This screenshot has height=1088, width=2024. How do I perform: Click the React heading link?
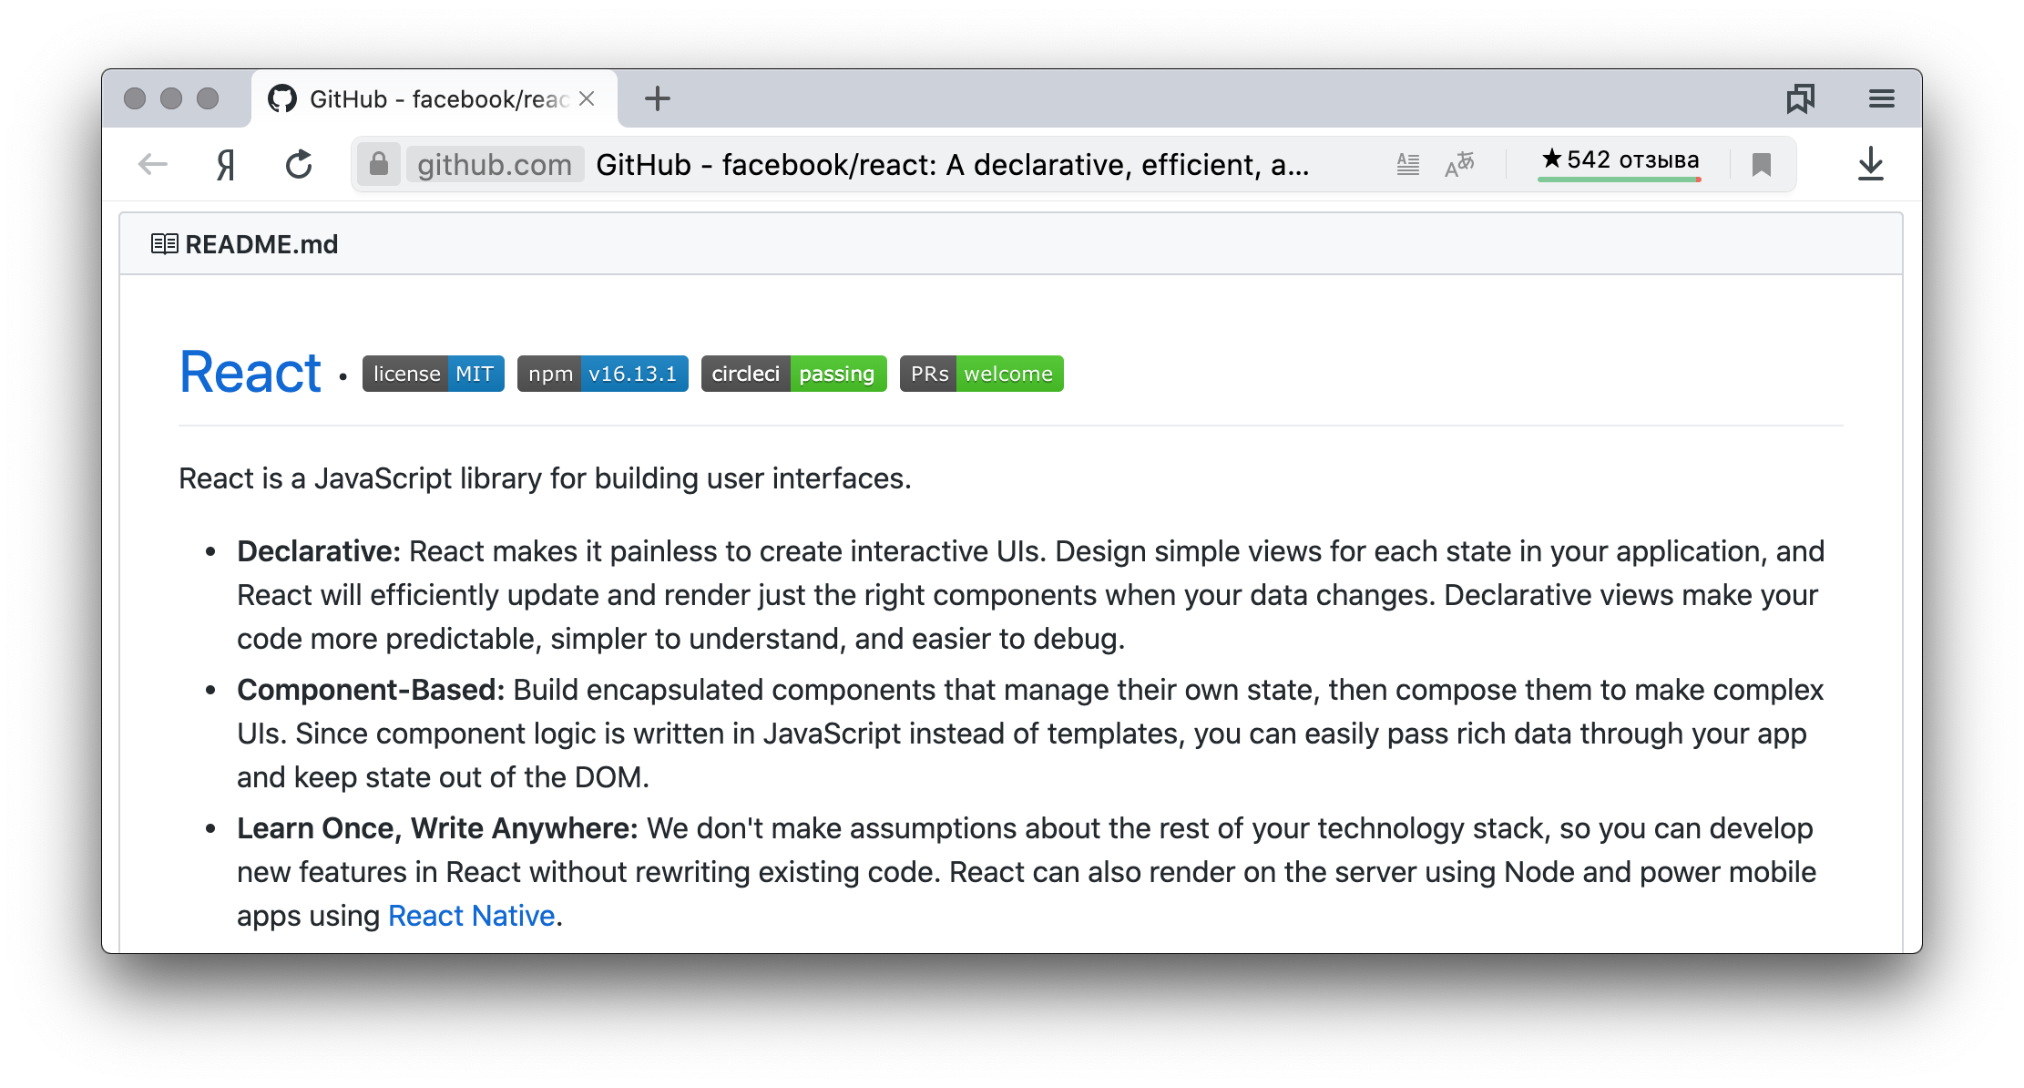(250, 373)
